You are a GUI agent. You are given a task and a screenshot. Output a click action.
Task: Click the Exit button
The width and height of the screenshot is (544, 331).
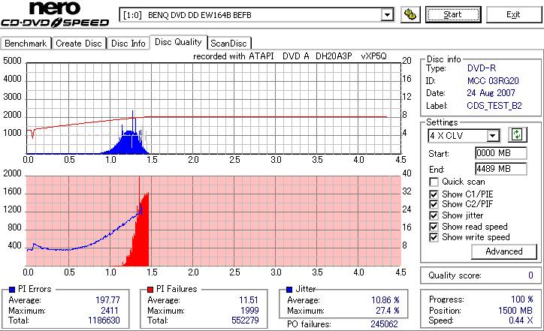click(513, 14)
